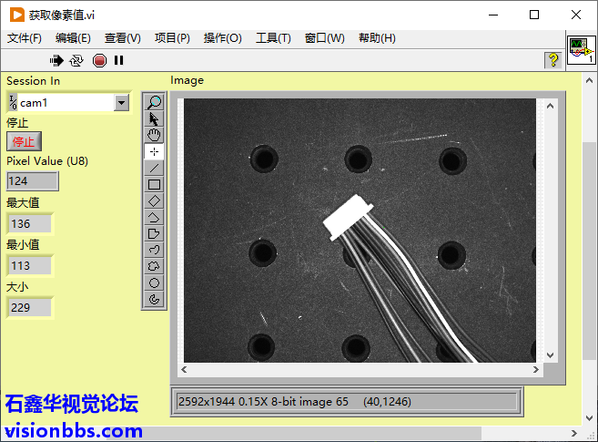
Task: Open the 工具(T) menu
Action: 273,37
